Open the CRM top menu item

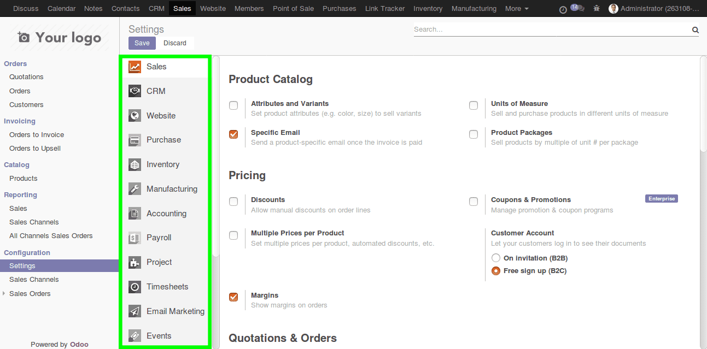(x=156, y=9)
